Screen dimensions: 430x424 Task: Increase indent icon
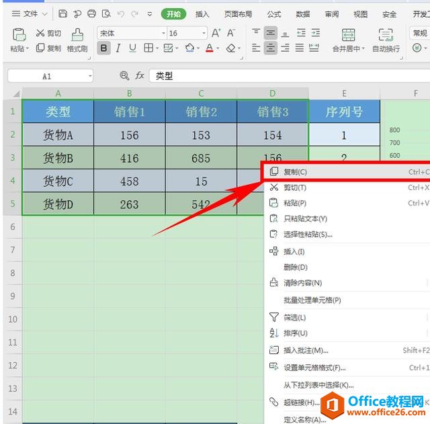tap(316, 33)
